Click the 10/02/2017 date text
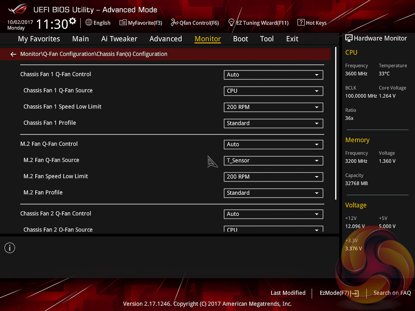Viewport: 415px width, 311px height. (20, 22)
